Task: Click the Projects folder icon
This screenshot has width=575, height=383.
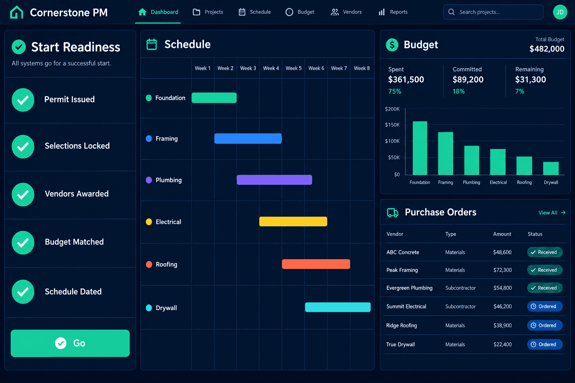Action: (x=197, y=12)
